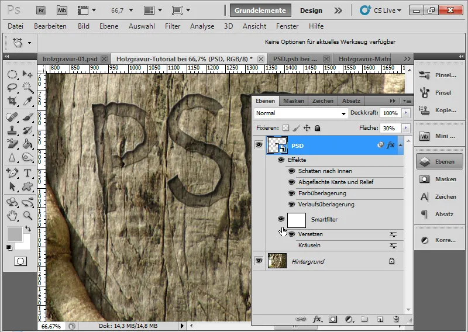Select the Move tool
Viewport: 468px width, 332px height.
27,74
